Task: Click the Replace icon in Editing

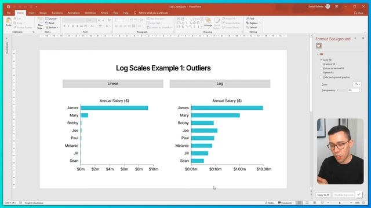Action: click(x=248, y=23)
